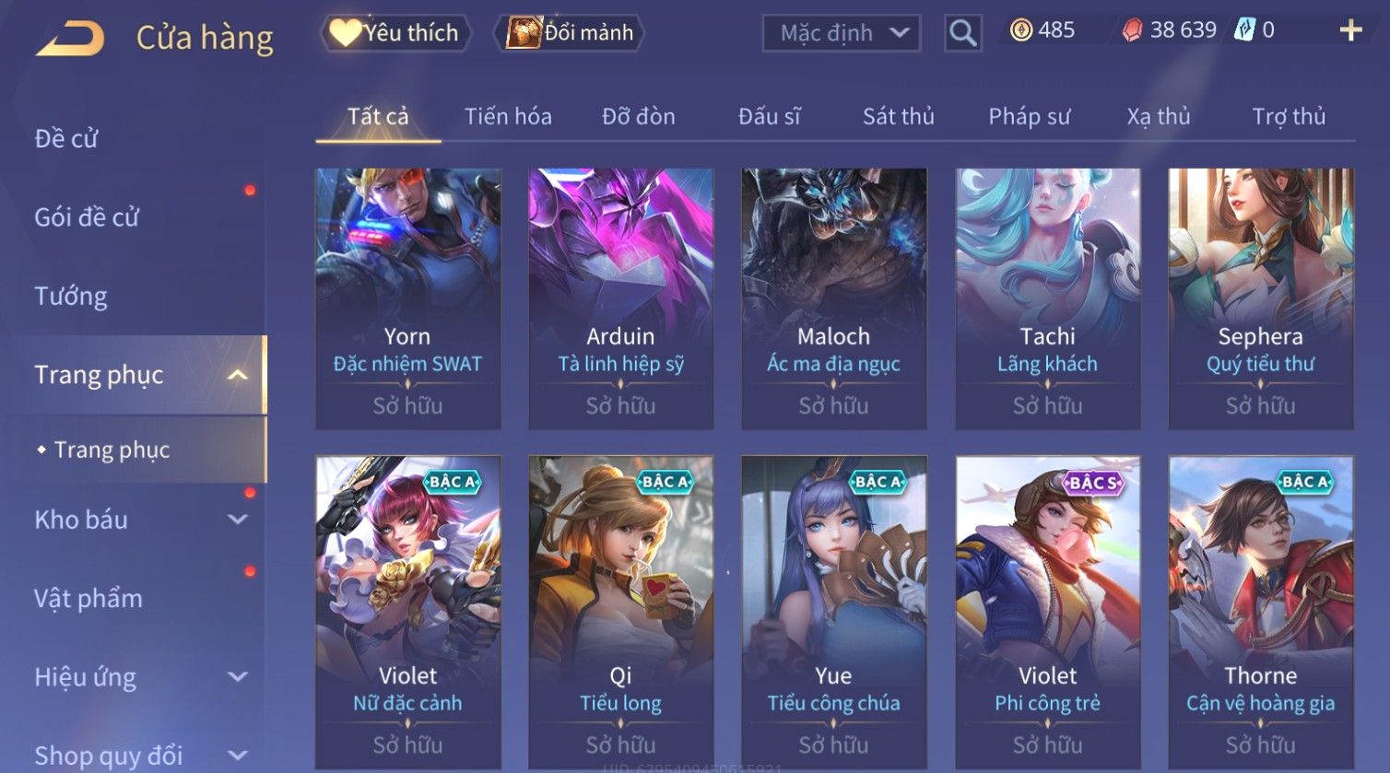Open the Vật phẩm sidebar item

click(88, 599)
